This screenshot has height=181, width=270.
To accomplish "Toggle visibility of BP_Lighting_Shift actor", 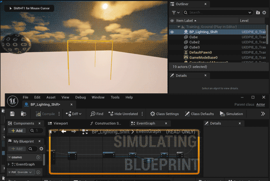I will pos(172,32).
